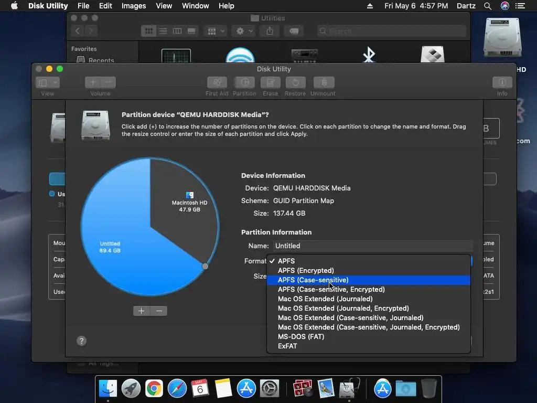This screenshot has height=403, width=537.
Task: Click the remove Volume minus icon in toolbar
Action: (108, 82)
